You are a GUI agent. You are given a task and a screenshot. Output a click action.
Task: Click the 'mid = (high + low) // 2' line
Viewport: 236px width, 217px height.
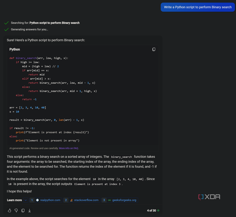[x=40, y=66]
